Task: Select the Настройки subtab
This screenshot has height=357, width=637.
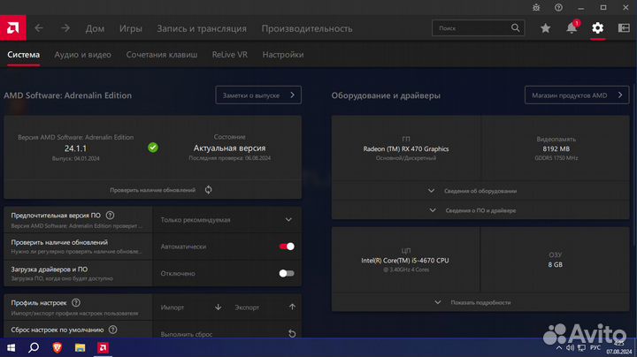Action: coord(283,55)
